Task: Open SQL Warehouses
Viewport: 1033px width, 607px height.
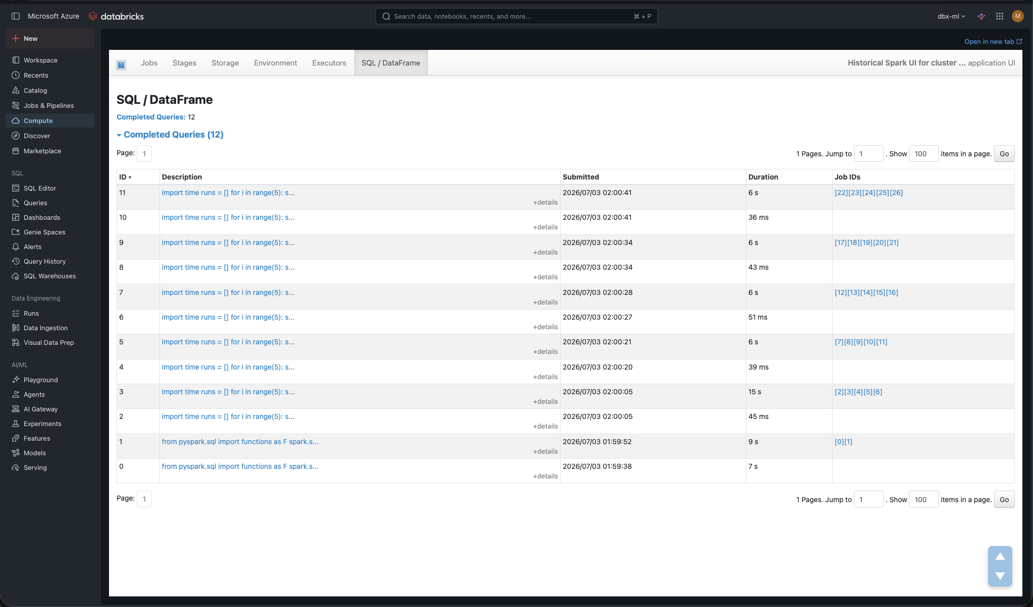Action: tap(50, 276)
